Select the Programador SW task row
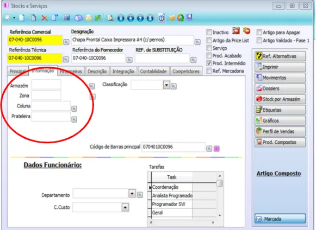 tap(172, 204)
